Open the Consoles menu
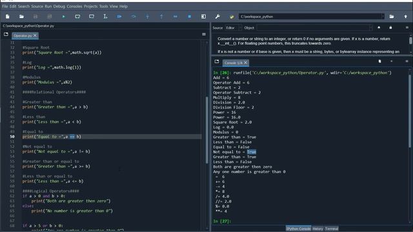Image resolution: width=413 pixels, height=232 pixels. (75, 6)
